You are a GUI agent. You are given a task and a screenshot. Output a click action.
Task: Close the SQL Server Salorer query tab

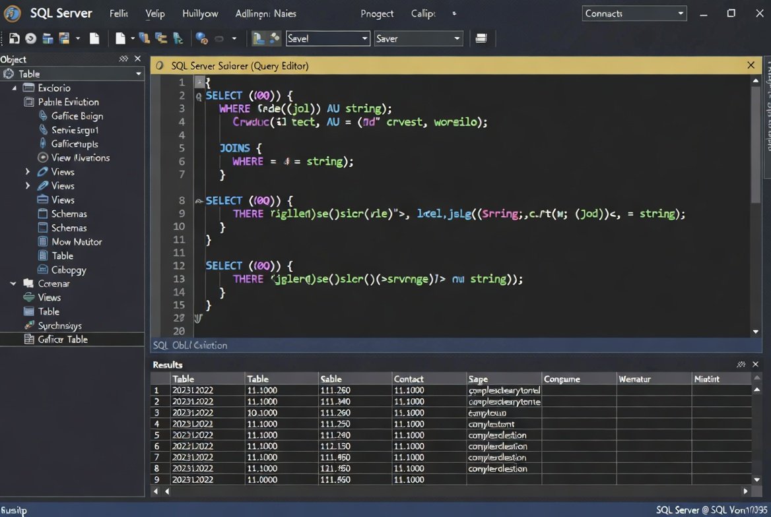tap(751, 65)
